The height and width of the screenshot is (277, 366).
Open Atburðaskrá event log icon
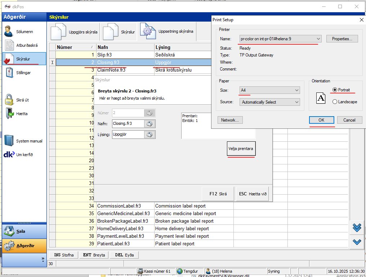(9, 45)
